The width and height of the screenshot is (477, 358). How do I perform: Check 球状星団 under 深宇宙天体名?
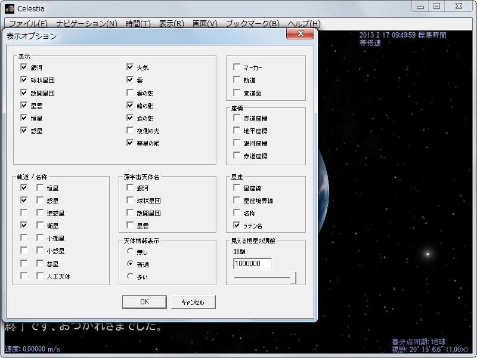(x=130, y=200)
